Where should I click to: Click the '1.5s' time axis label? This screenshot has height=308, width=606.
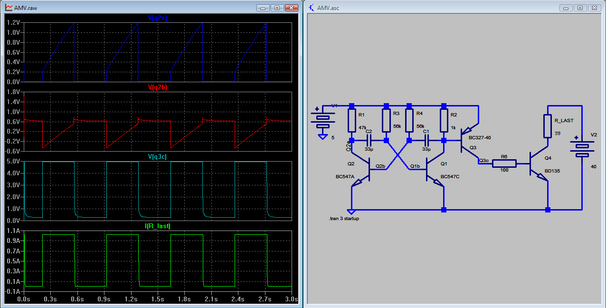[158, 299]
